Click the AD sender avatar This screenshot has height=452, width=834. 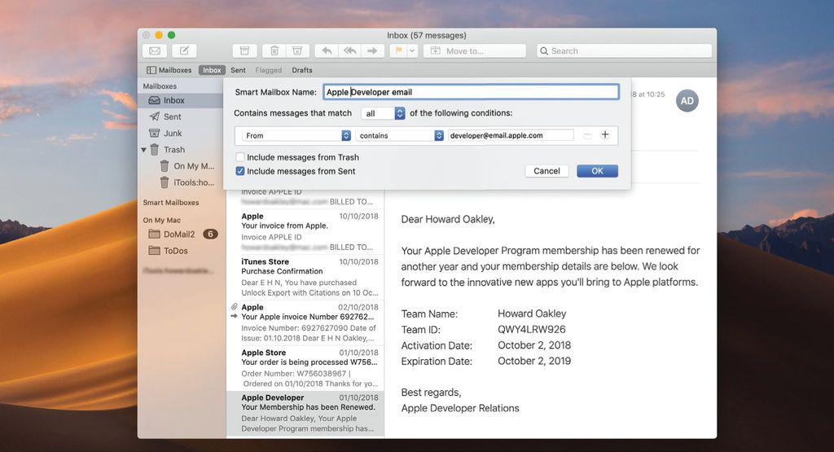pos(687,101)
